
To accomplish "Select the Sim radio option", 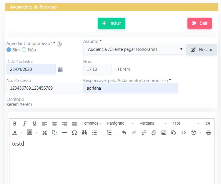I will [9, 50].
